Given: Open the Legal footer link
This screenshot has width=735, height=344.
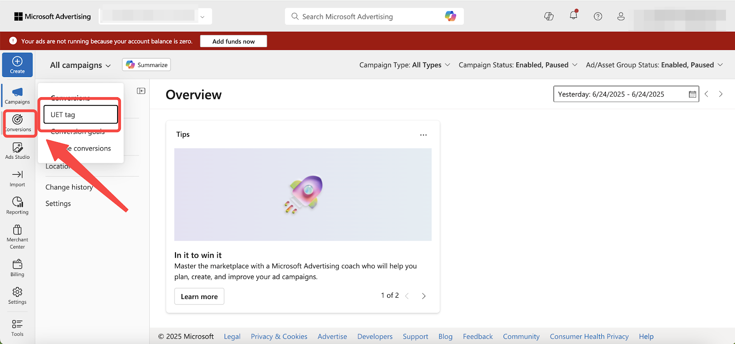Looking at the screenshot, I should (x=232, y=336).
